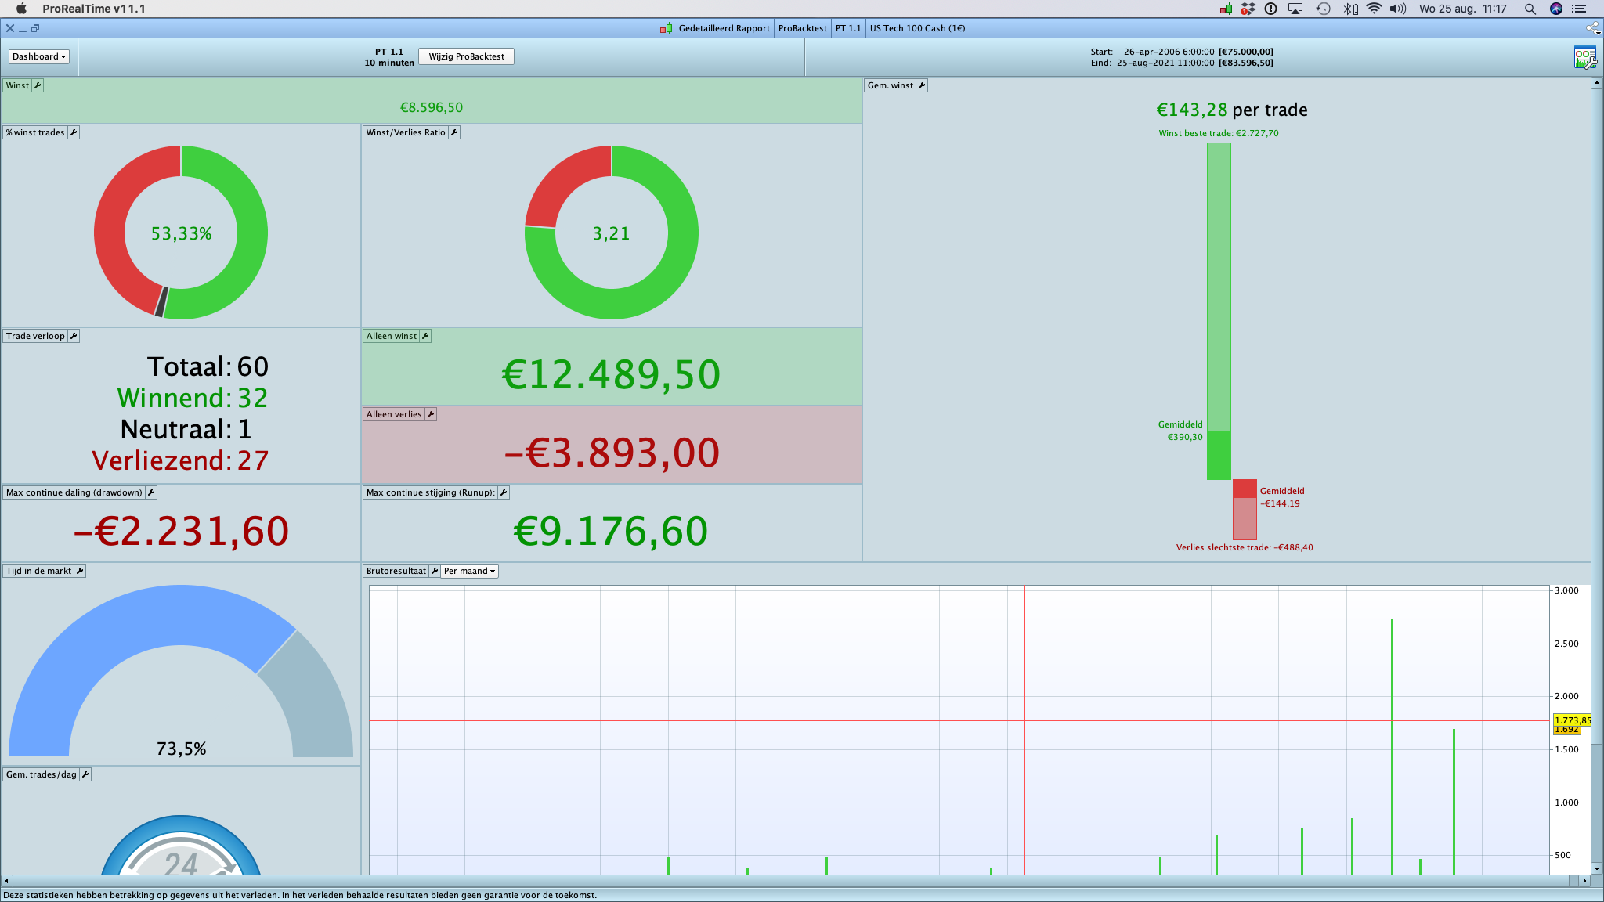Open the Dashboard dropdown menu
This screenshot has width=1604, height=902.
tap(39, 56)
